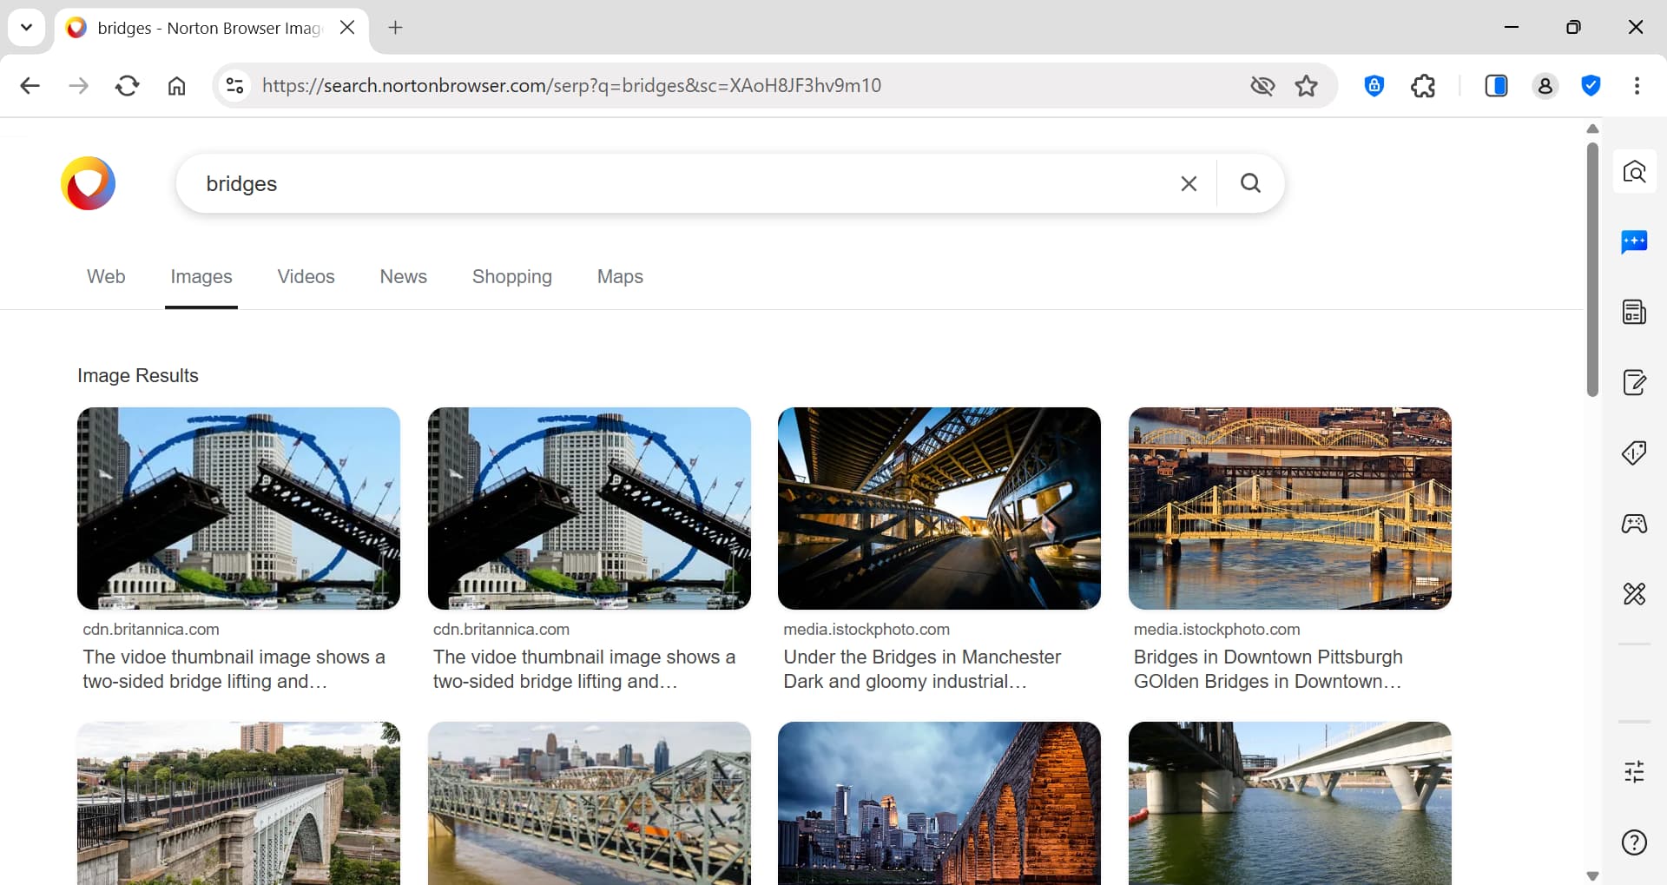The width and height of the screenshot is (1667, 885).
Task: Click the sidebar help question mark icon
Action: (x=1634, y=842)
